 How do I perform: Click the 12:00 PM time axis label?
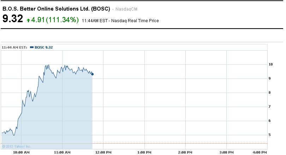click(103, 152)
